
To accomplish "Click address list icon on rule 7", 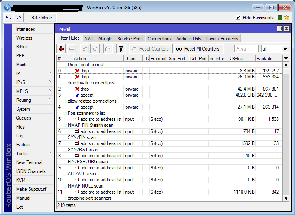I will (77, 143).
